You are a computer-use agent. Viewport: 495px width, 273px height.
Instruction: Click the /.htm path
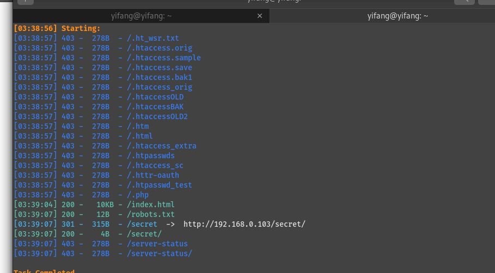coord(138,126)
